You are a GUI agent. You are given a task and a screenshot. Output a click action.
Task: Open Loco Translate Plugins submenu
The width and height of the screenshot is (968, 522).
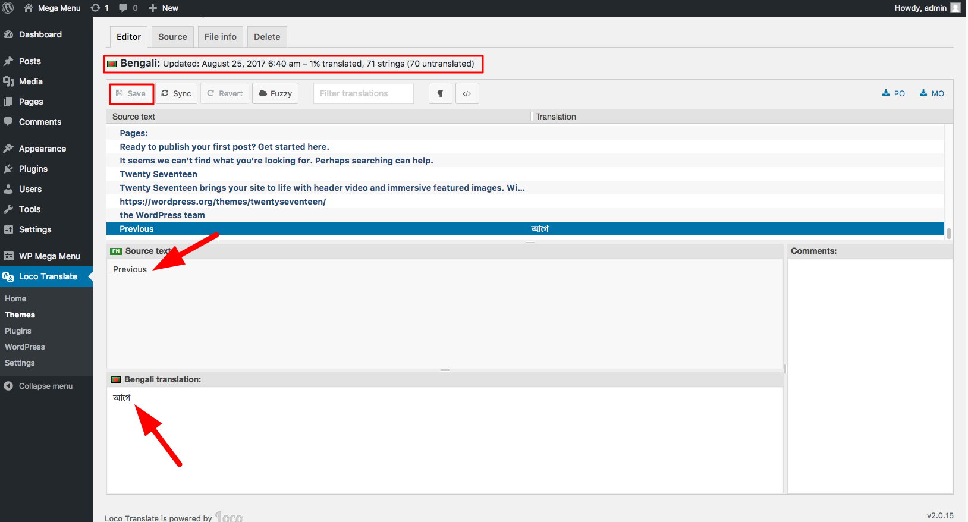[18, 331]
